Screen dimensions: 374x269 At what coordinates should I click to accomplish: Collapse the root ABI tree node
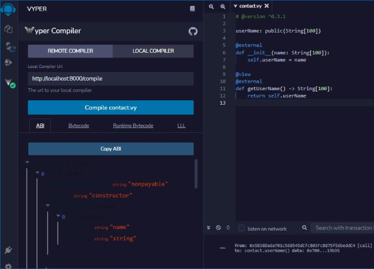click(x=28, y=162)
